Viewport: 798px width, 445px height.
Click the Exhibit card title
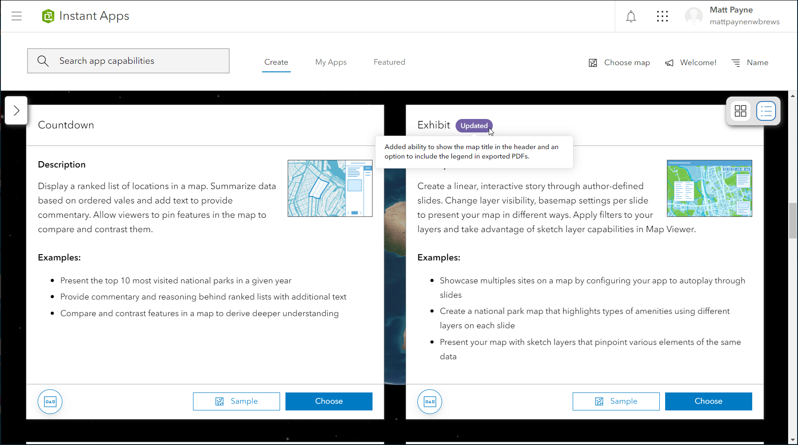434,125
